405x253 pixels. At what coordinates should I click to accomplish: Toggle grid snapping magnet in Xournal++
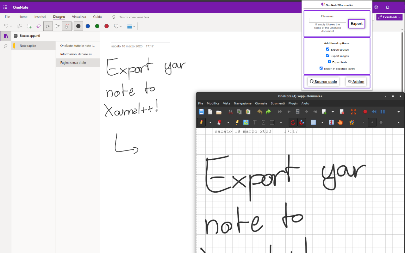pyautogui.click(x=302, y=122)
